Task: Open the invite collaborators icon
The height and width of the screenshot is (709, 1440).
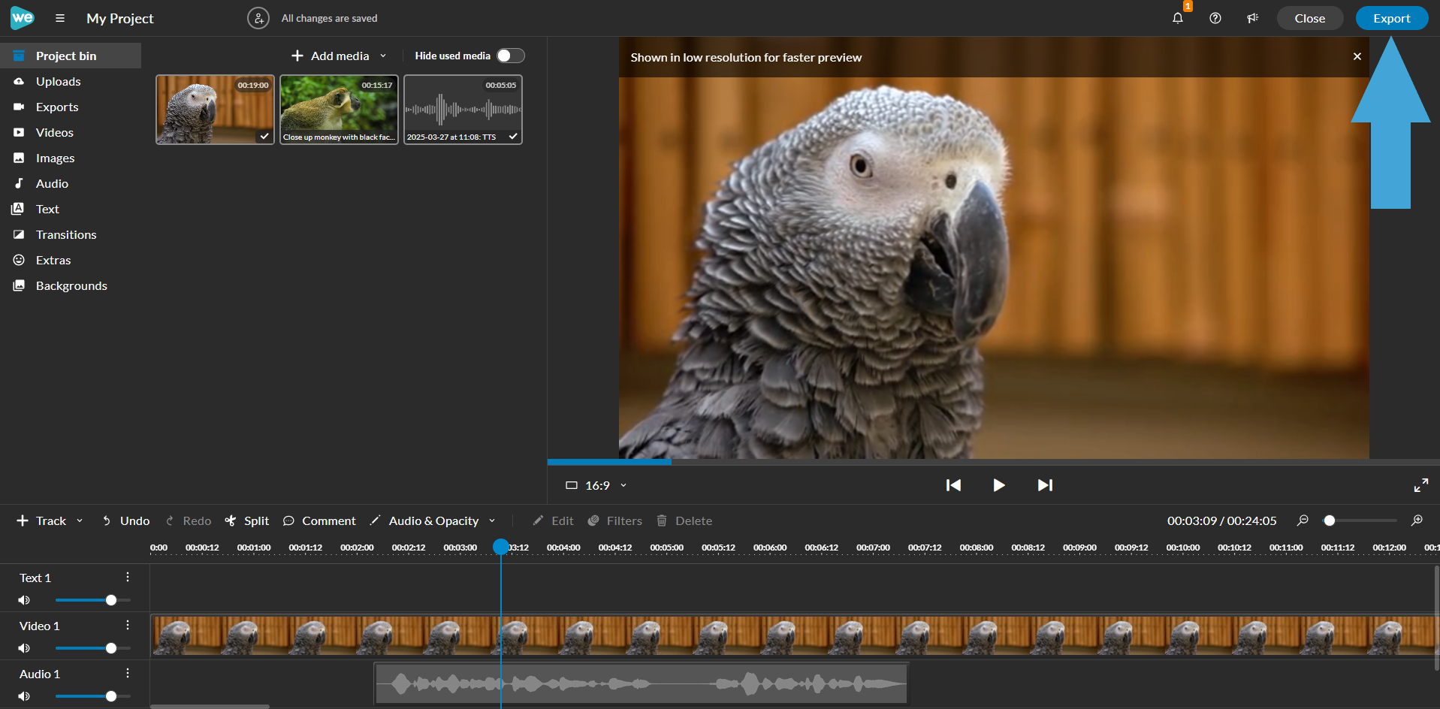Action: click(x=258, y=18)
